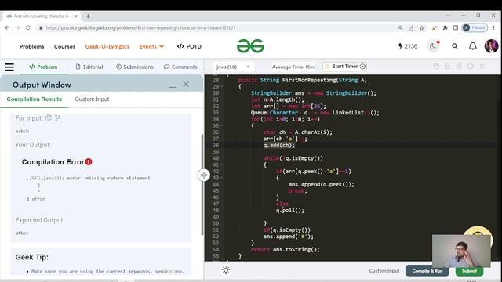Viewport: 502px width, 282px height.
Task: Open the Problems menu
Action: [x=31, y=47]
